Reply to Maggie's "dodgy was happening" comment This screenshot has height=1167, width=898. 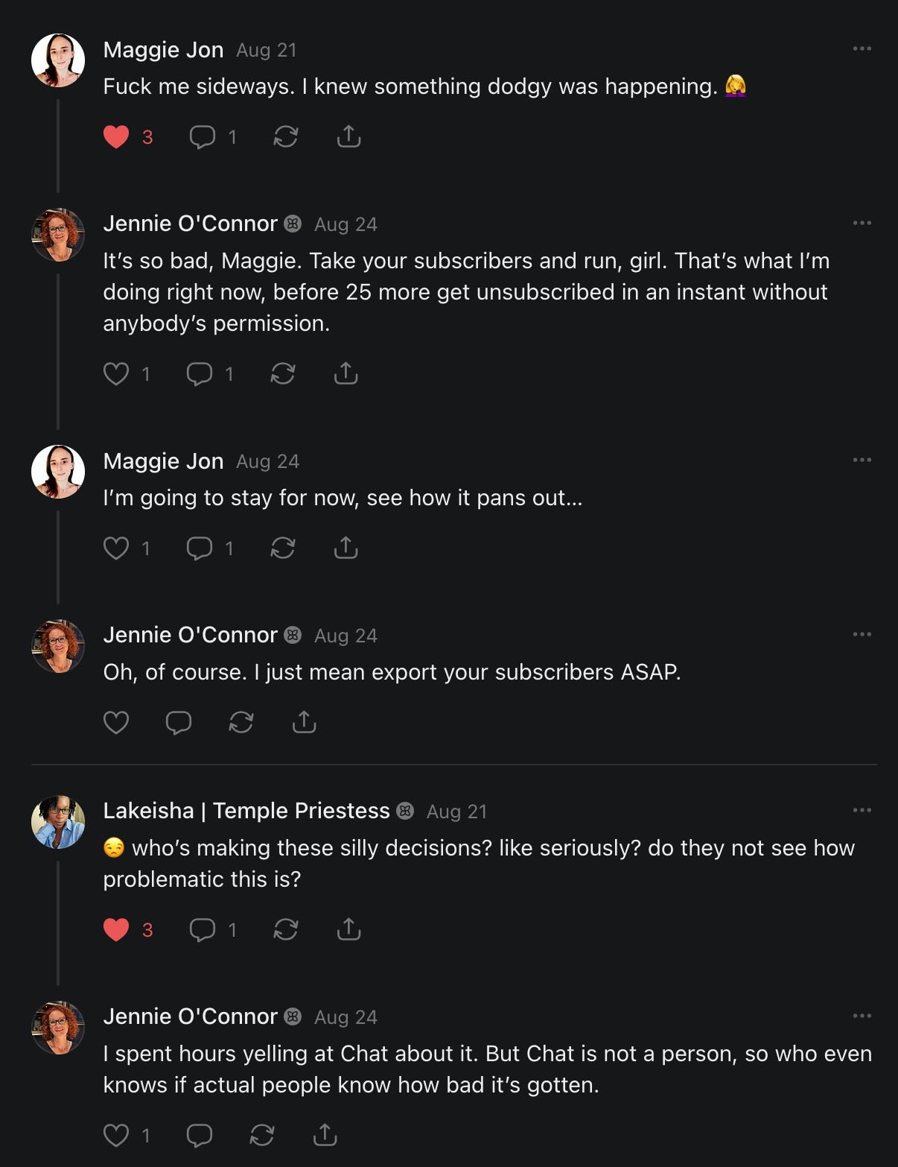coord(203,137)
